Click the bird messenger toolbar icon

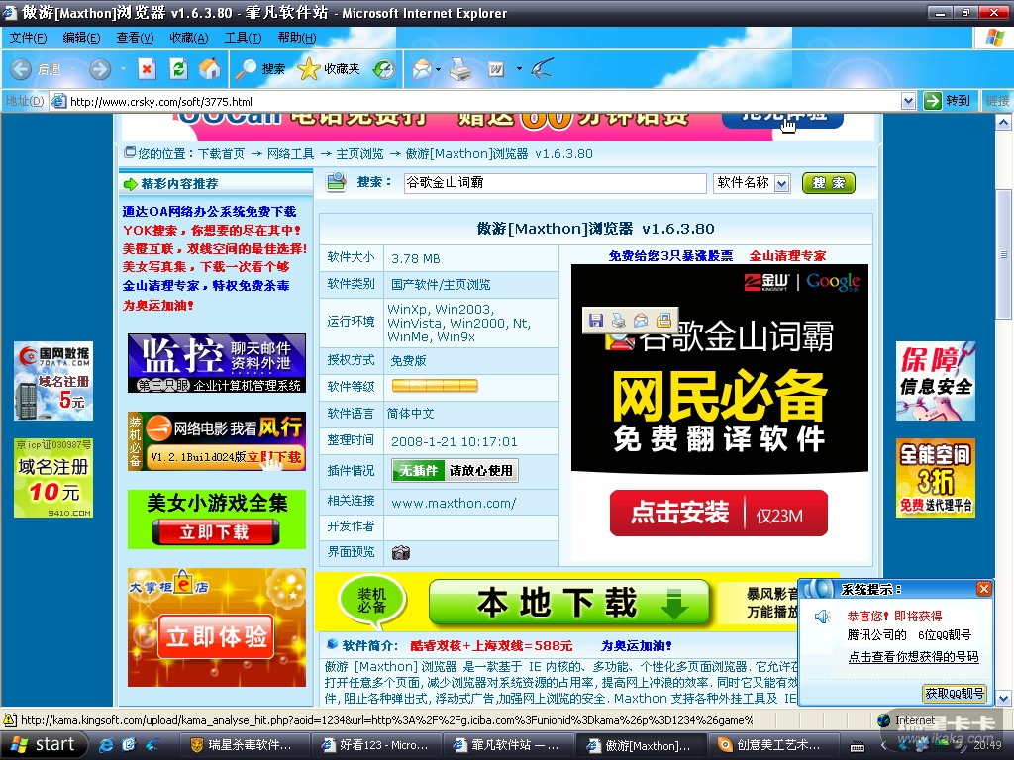542,69
